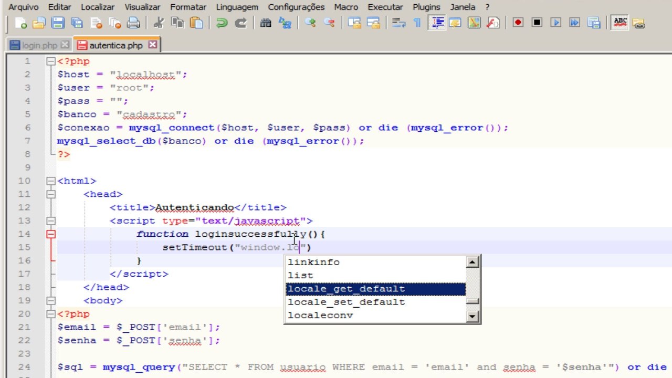Run macro multiple times icon
Screen dimensions: 672x378
coord(574,23)
